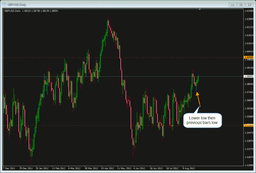Click the 28 Mar 2012 date label
Image resolution: width=256 pixels, height=173 pixels.
pos(91,169)
